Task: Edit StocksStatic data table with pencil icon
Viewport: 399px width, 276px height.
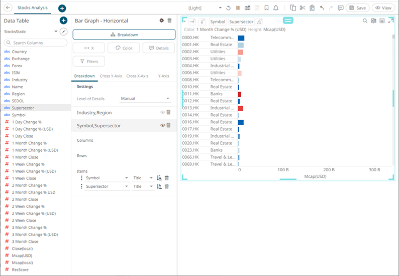Action: click(63, 32)
